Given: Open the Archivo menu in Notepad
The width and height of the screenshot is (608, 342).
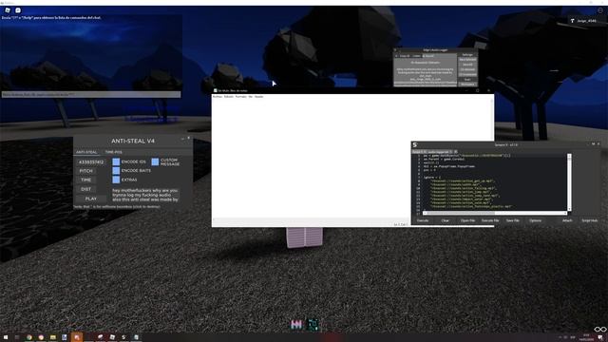Looking at the screenshot, I should (x=218, y=97).
